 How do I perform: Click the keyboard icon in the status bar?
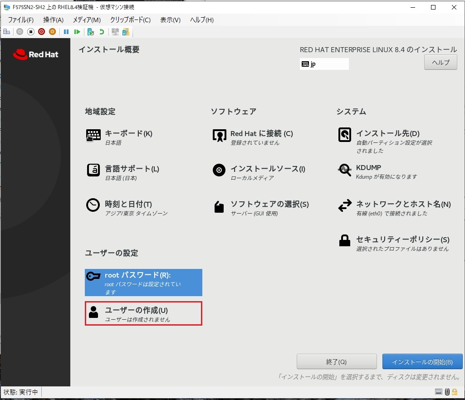(x=439, y=392)
